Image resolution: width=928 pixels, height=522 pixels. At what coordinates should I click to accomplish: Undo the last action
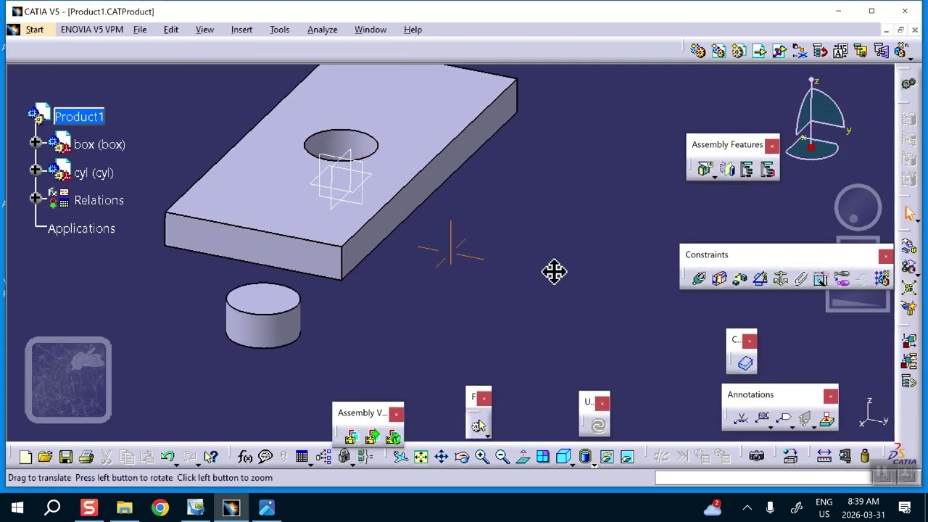pos(167,457)
